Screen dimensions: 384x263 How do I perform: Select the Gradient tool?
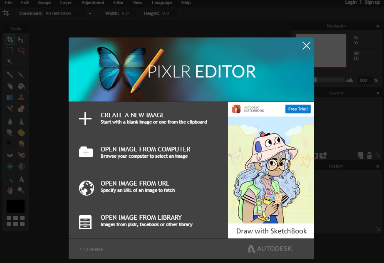[10, 97]
